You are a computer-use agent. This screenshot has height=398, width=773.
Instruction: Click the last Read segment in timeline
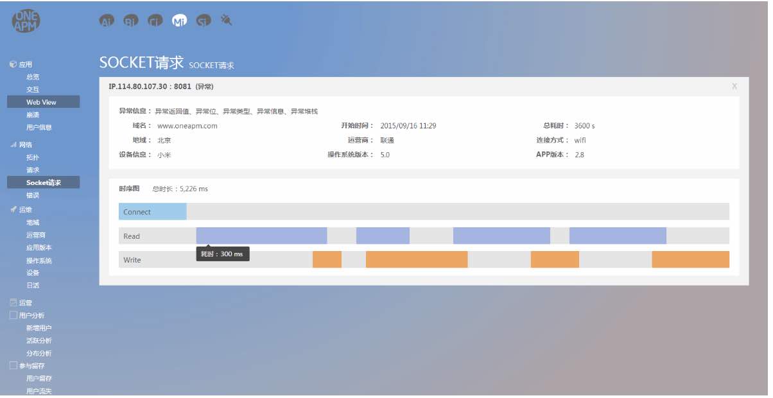tap(618, 236)
